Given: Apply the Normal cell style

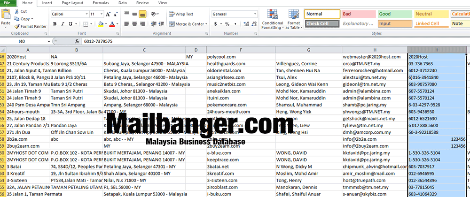Looking at the screenshot, I should click(322, 14).
